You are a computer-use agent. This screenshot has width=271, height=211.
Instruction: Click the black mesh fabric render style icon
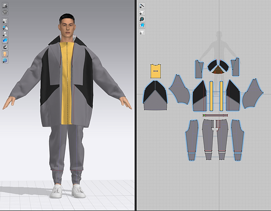(x=5, y=47)
